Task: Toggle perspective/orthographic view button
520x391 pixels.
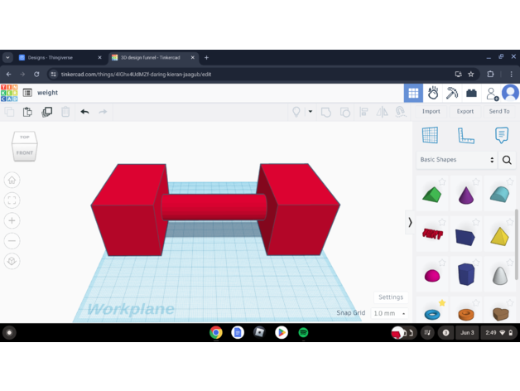Action: (x=12, y=261)
